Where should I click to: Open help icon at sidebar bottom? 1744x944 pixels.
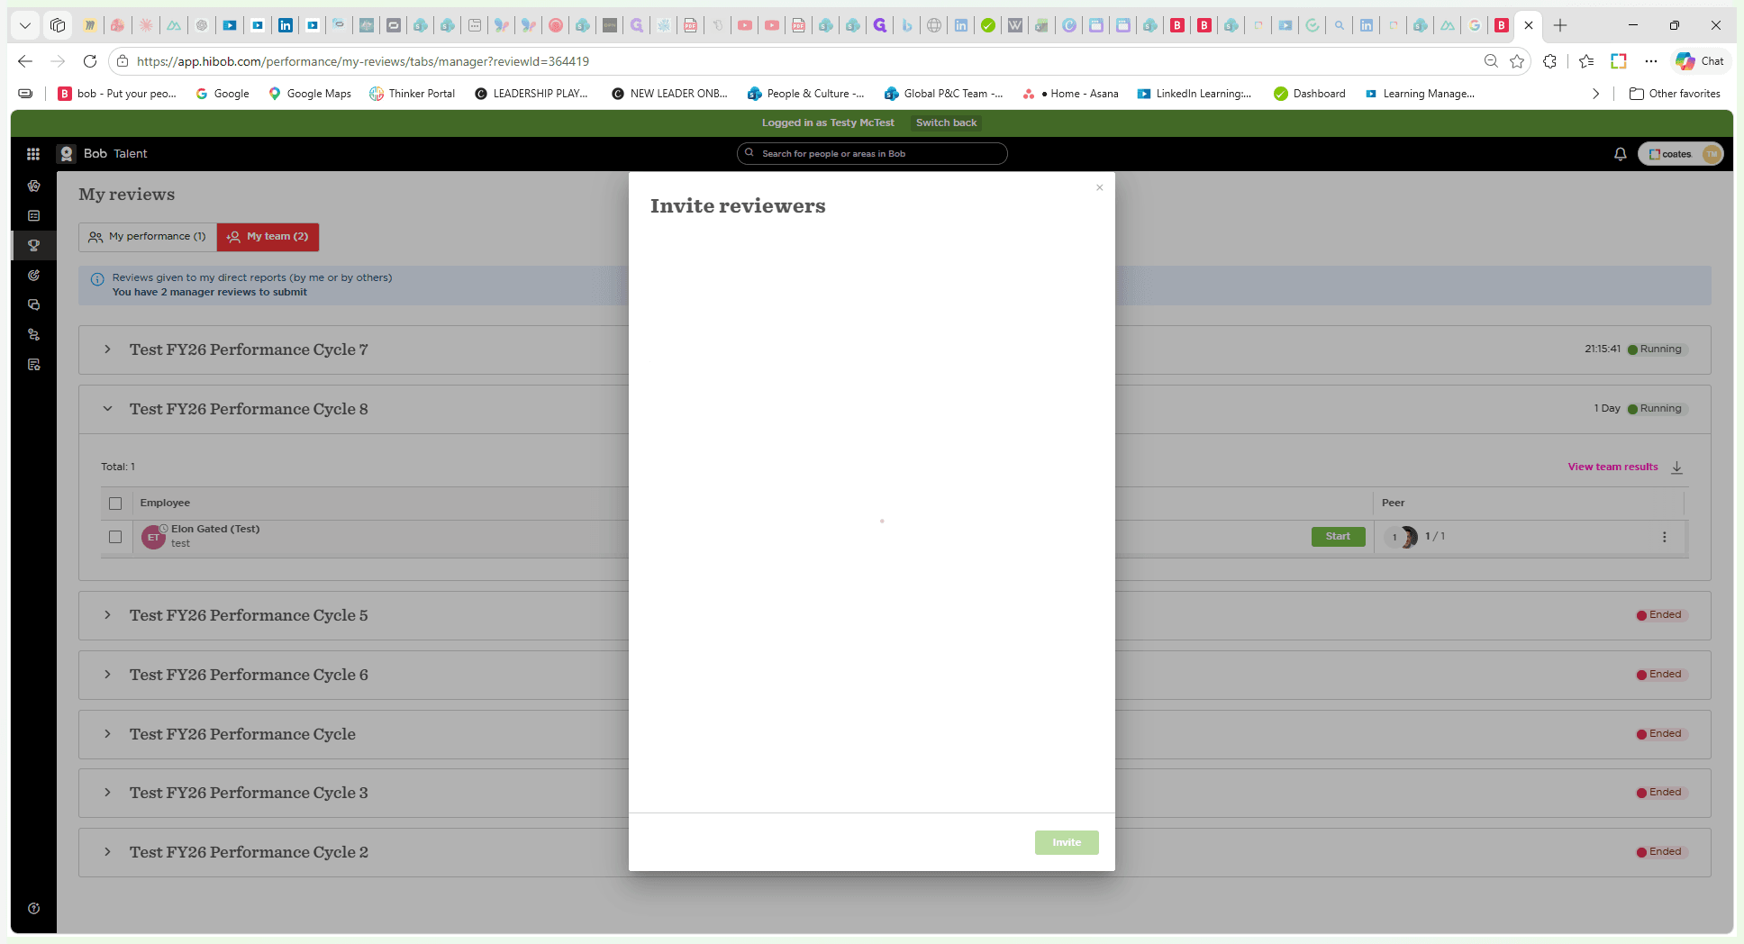tap(34, 908)
